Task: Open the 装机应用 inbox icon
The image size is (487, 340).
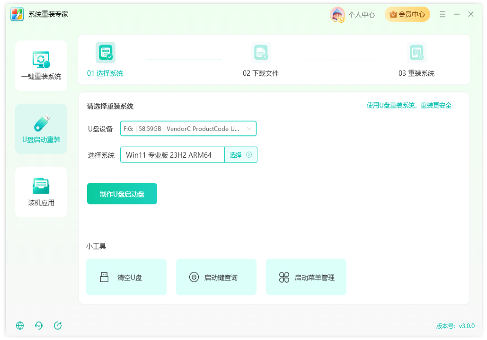Action: (x=41, y=186)
